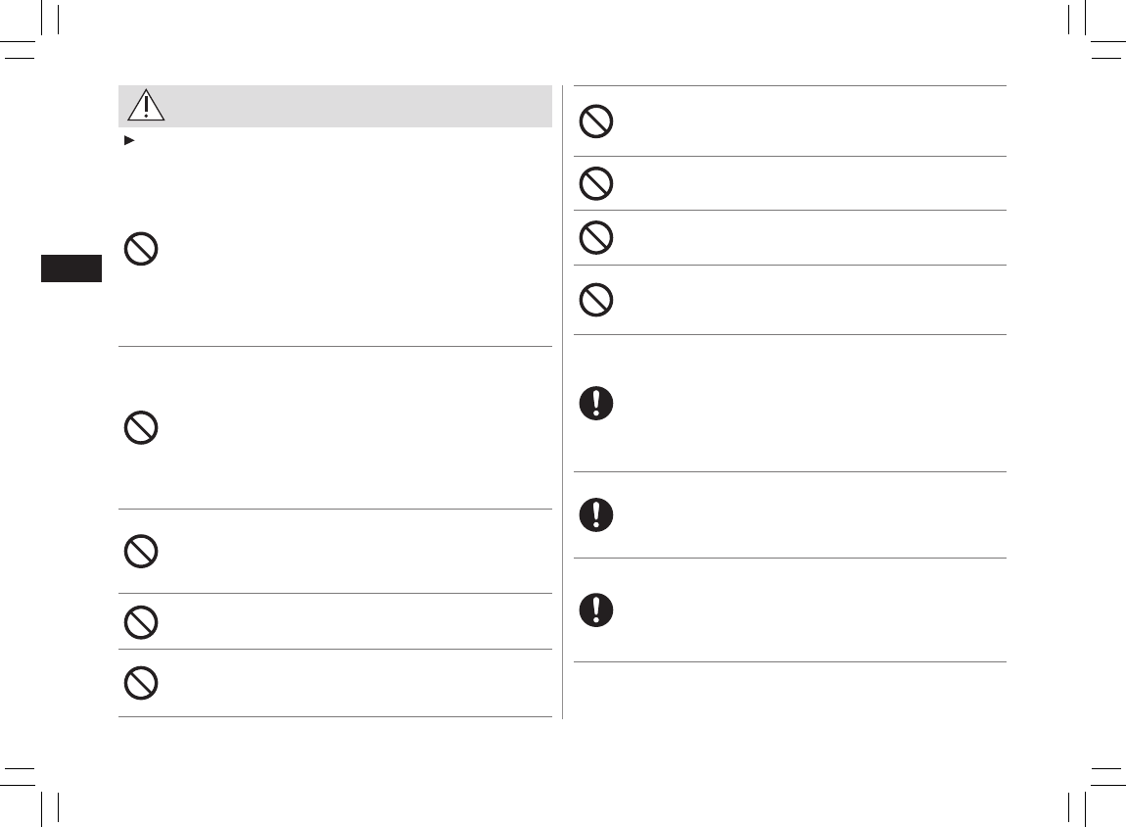Select the last mandatory exclamation icon
The width and height of the screenshot is (1126, 827).
(596, 610)
